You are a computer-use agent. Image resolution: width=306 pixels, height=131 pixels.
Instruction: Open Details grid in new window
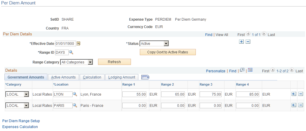[x=242, y=70]
